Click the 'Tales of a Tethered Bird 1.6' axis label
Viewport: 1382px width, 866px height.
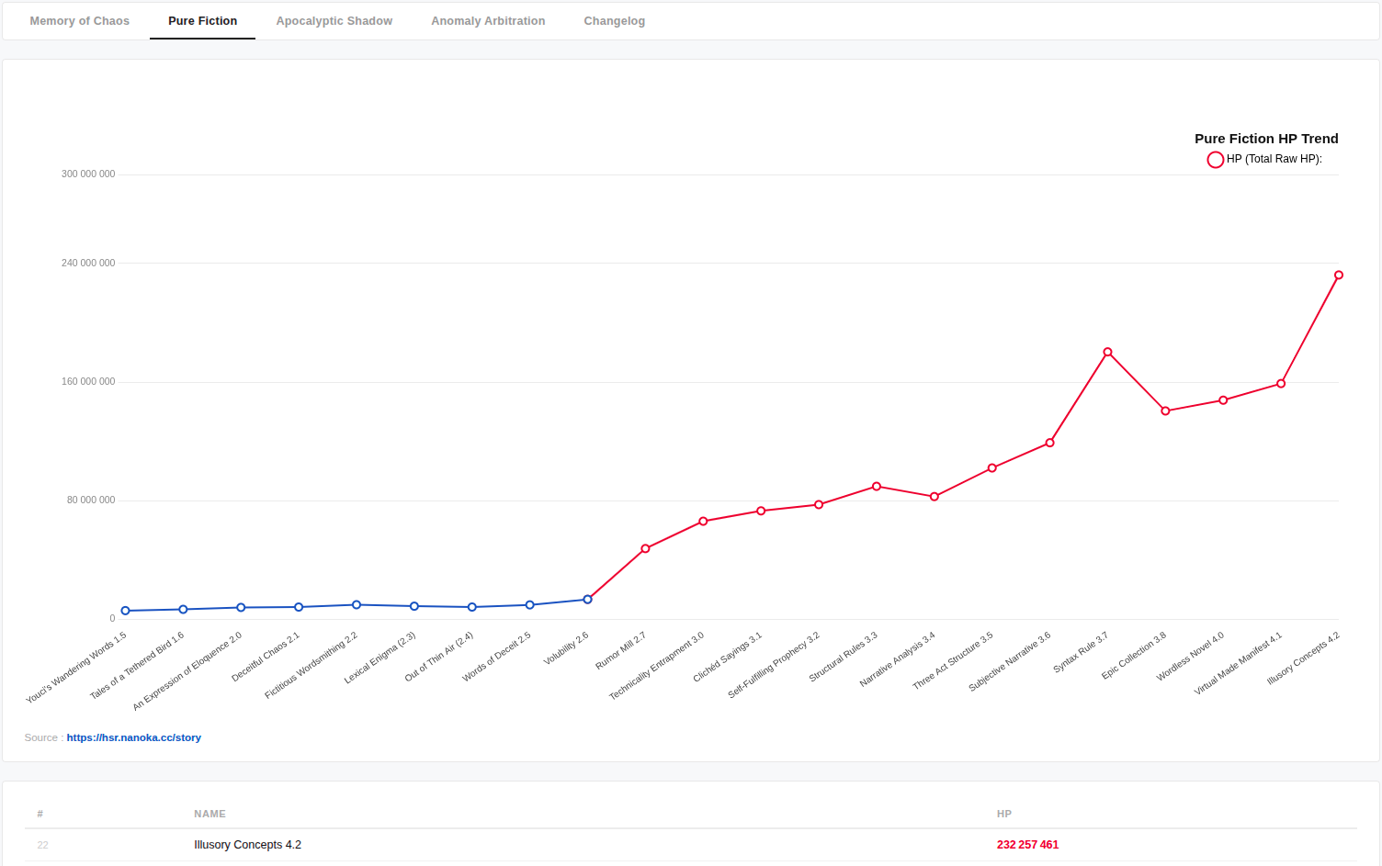137,666
